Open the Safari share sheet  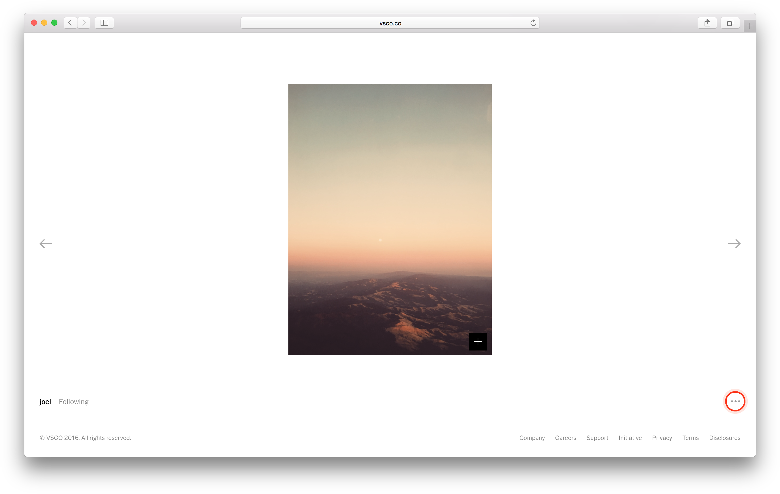707,23
